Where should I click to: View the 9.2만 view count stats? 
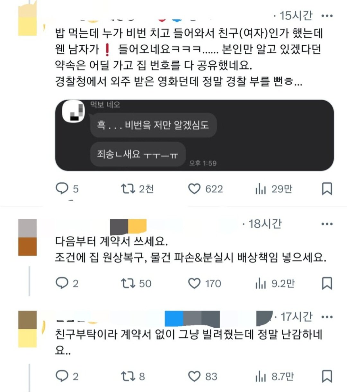[275, 283]
